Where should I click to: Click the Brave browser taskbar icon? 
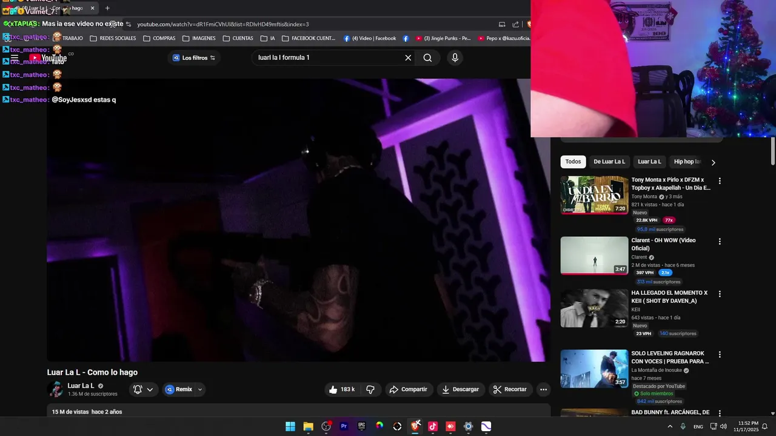415,426
